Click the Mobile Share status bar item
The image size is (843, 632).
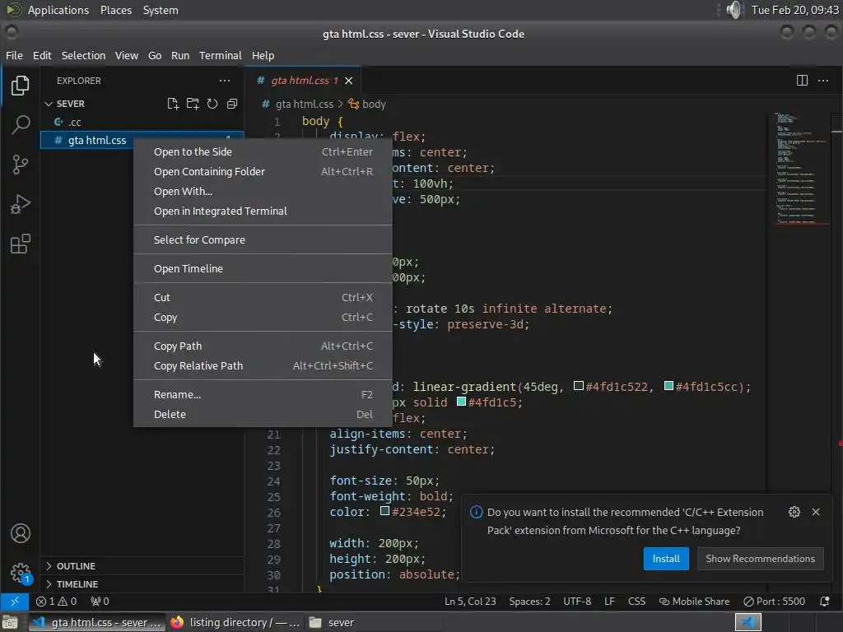(x=694, y=602)
